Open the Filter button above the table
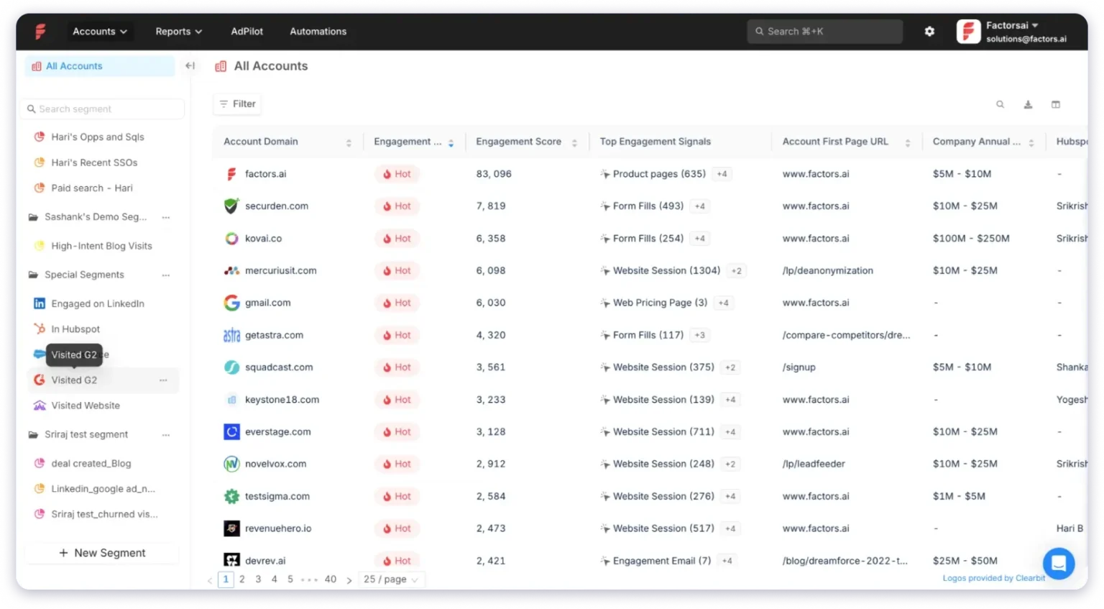The image size is (1104, 609). [237, 104]
